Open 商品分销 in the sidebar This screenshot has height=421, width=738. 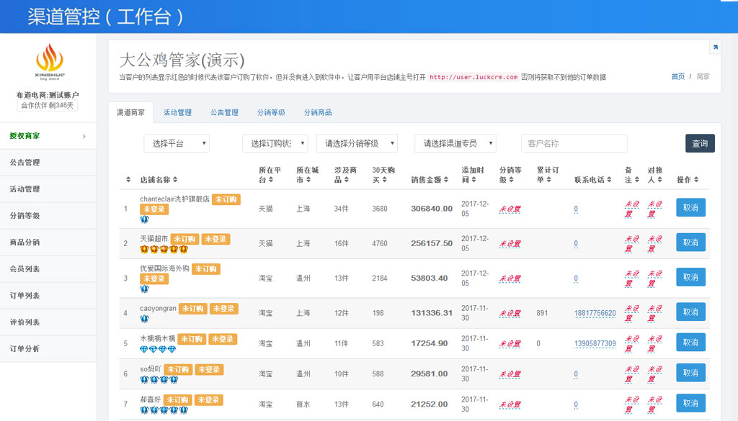[48, 243]
